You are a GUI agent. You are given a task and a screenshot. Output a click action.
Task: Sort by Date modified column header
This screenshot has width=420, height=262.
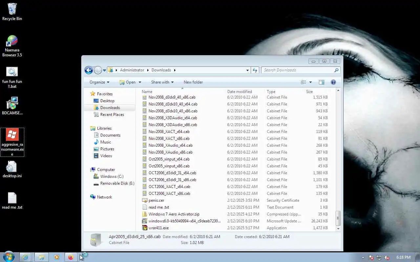[x=245, y=92]
